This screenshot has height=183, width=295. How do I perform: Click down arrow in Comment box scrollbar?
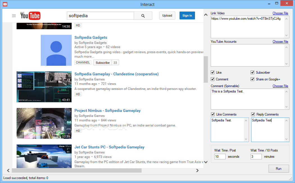tap(286, 107)
